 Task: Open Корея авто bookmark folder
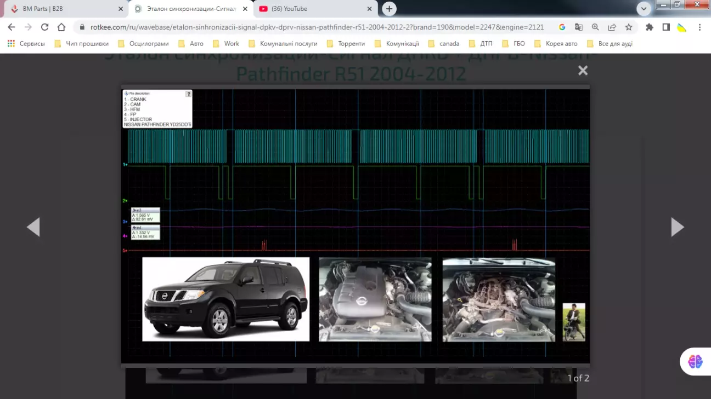pos(556,44)
